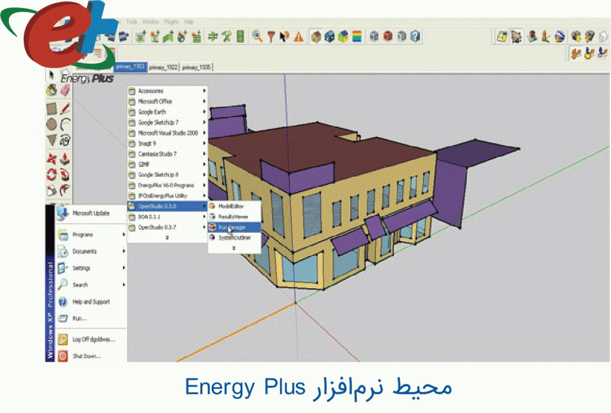Launch RunManager from OpenStudio submenu
The image size is (611, 413).
pyautogui.click(x=234, y=227)
